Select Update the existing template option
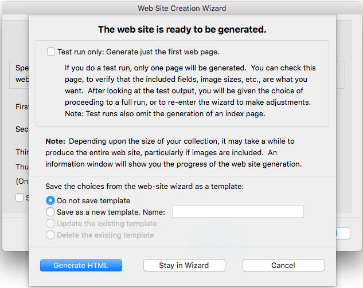Screen dimensions: 363x288 pyautogui.click(x=50, y=224)
